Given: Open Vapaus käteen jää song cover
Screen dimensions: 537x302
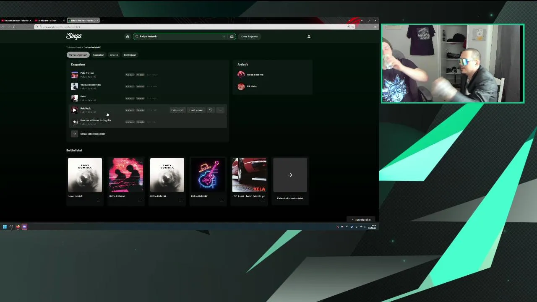Looking at the screenshot, I should coord(75,86).
